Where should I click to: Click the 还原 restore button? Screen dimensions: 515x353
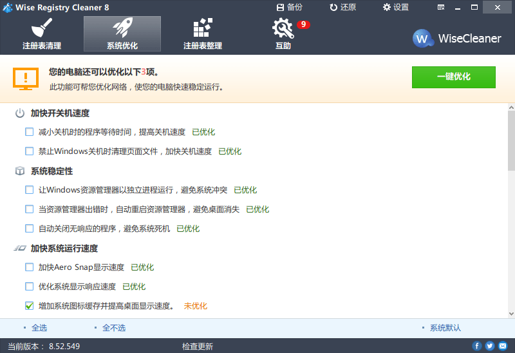(x=343, y=7)
